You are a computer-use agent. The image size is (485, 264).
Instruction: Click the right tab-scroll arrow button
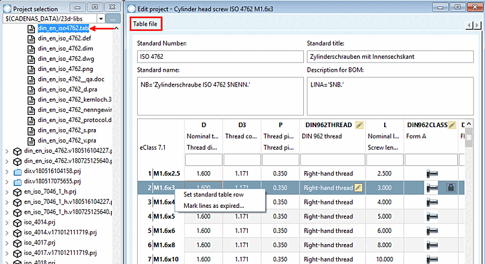tap(478, 25)
